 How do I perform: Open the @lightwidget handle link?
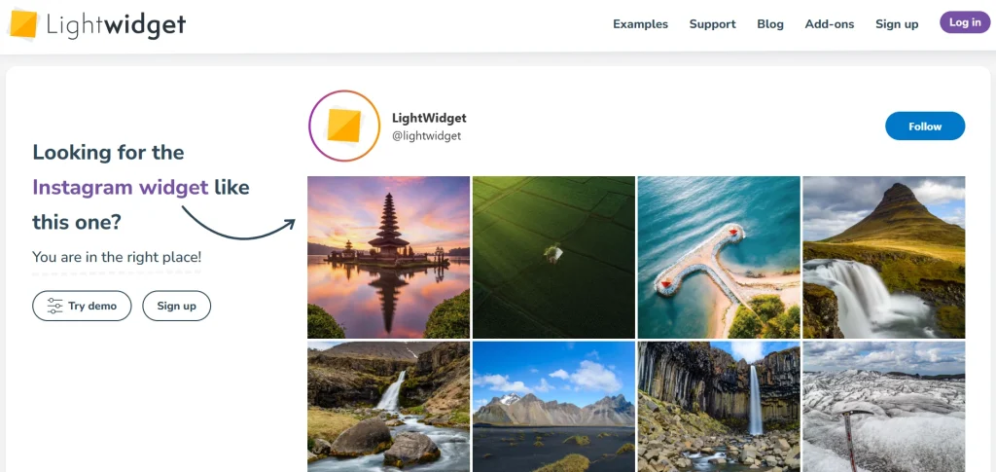[x=426, y=136]
